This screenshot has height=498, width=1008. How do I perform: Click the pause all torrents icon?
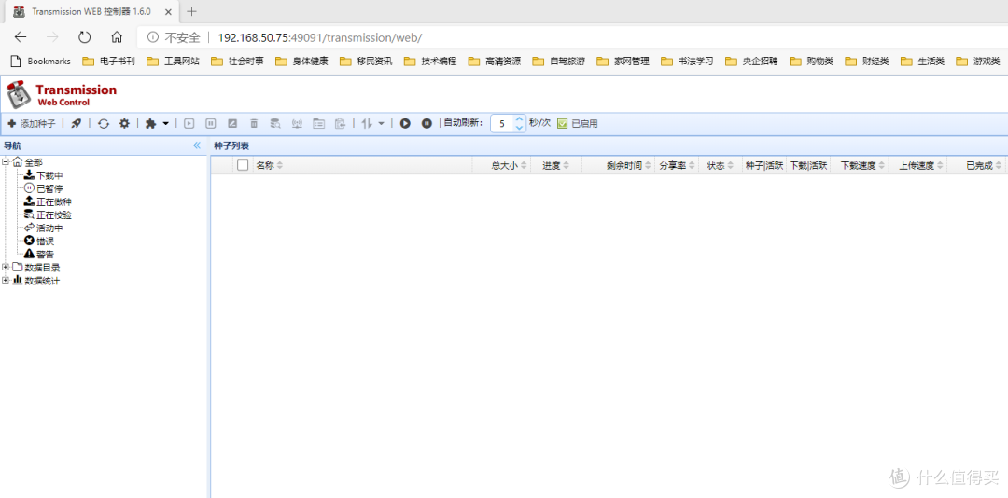[x=427, y=123]
